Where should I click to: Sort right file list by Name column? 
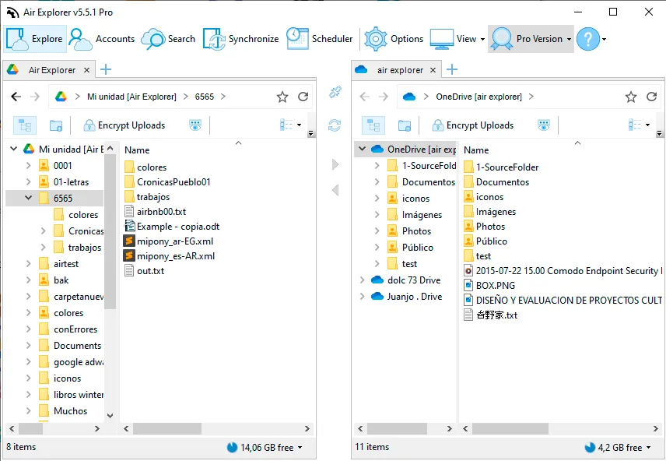point(476,150)
